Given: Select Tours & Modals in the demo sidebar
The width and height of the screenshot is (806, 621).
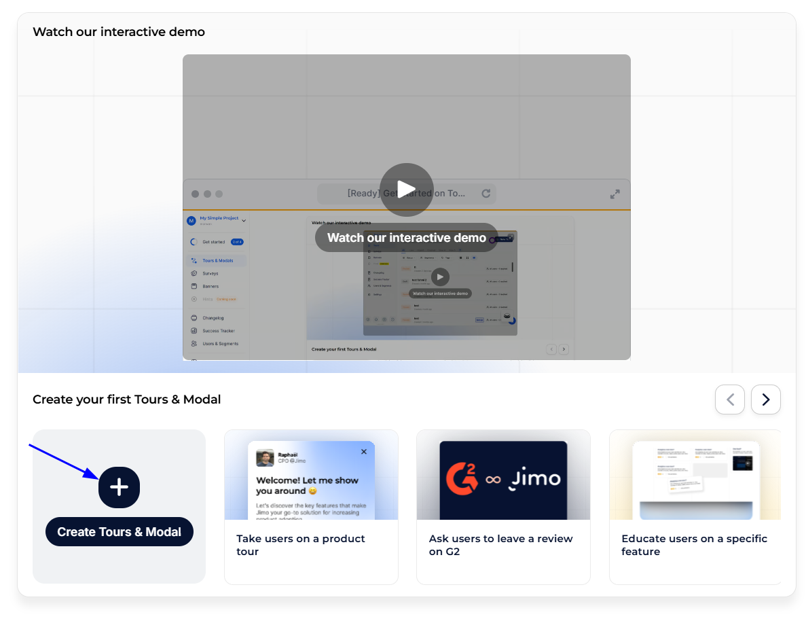Looking at the screenshot, I should click(217, 261).
